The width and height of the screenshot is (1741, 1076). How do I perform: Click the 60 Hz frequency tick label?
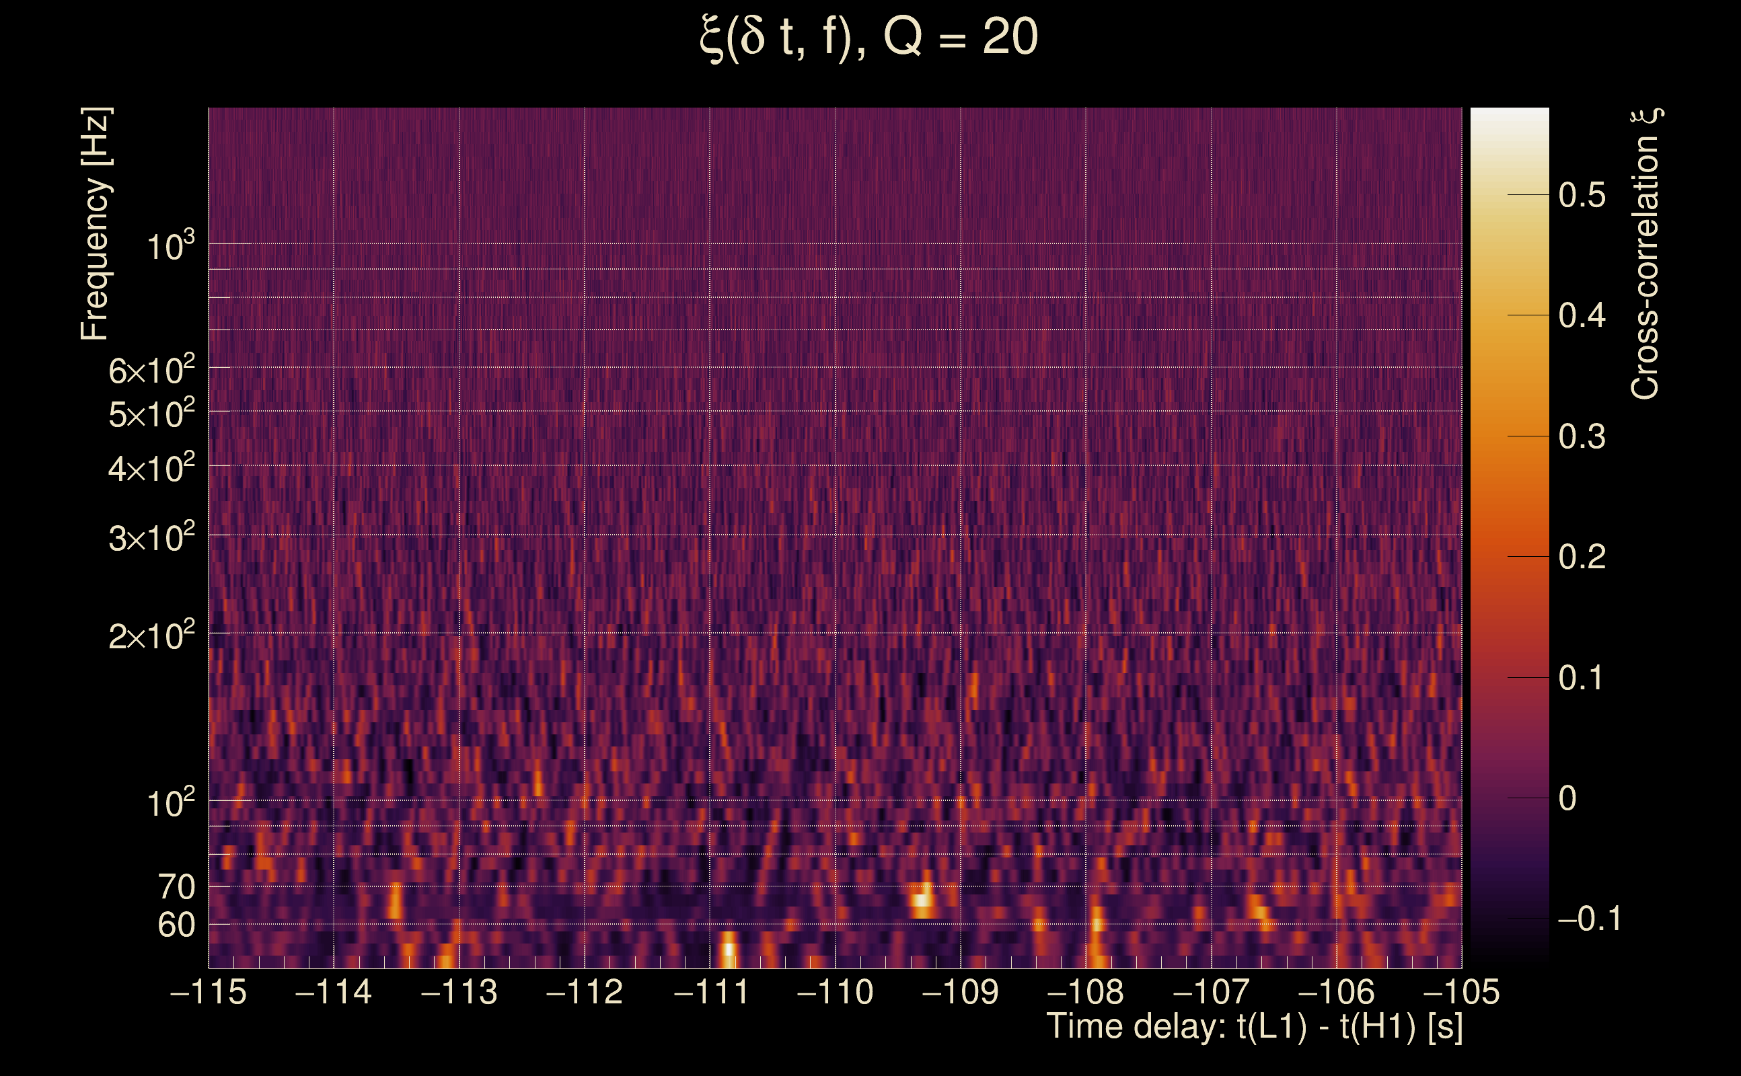point(176,925)
